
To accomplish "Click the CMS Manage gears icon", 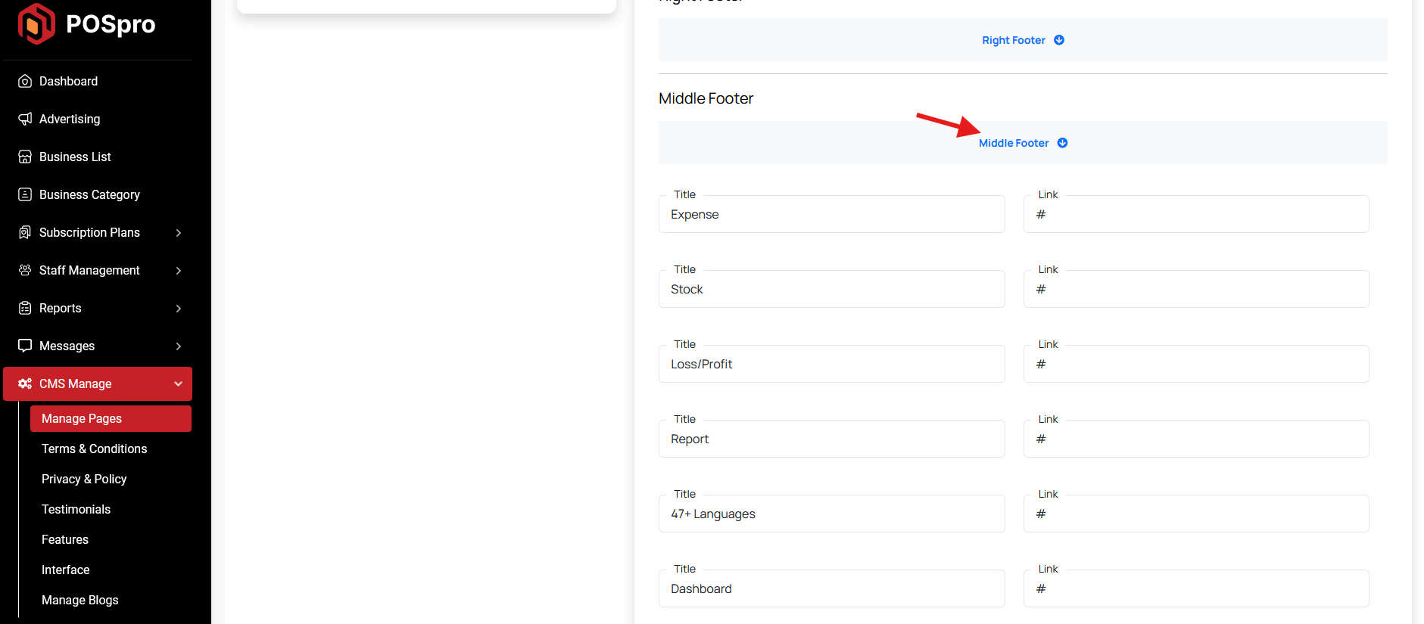I will [x=25, y=384].
